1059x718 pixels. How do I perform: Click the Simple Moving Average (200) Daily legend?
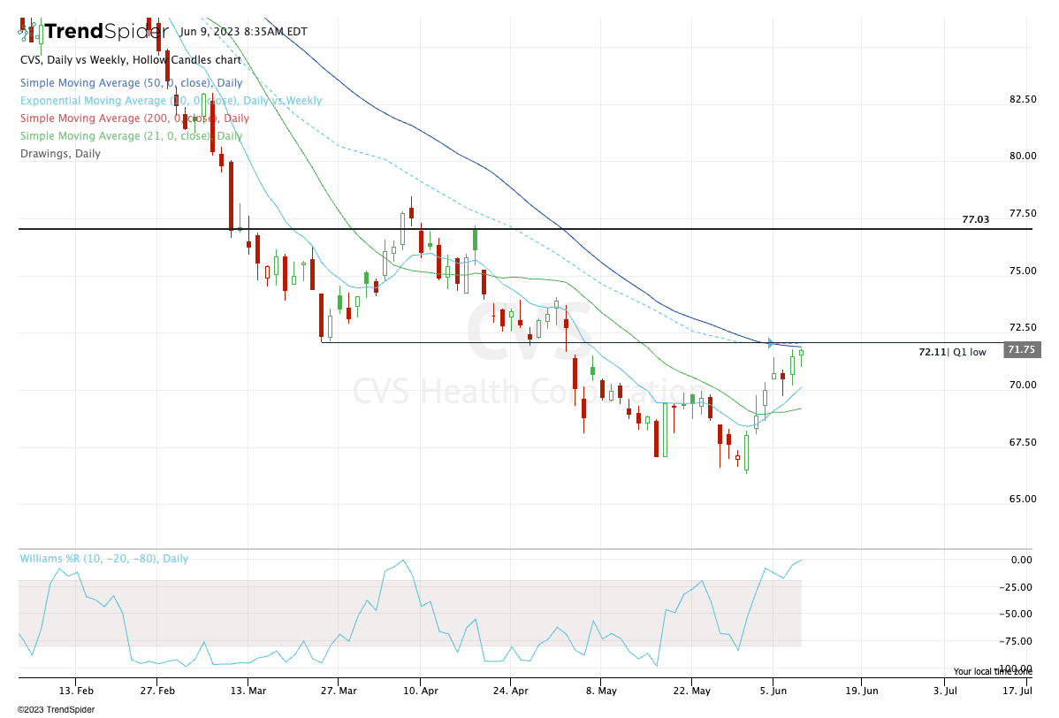134,118
